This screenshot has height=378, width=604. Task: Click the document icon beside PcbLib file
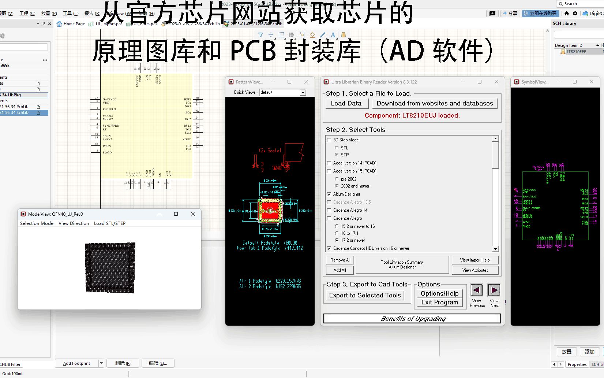(38, 107)
